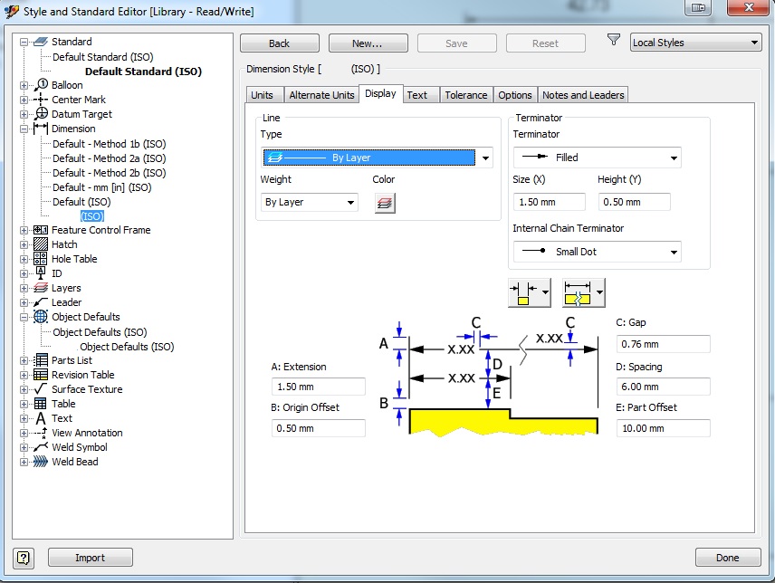Open the Terminator Filled dropdown

(x=598, y=158)
